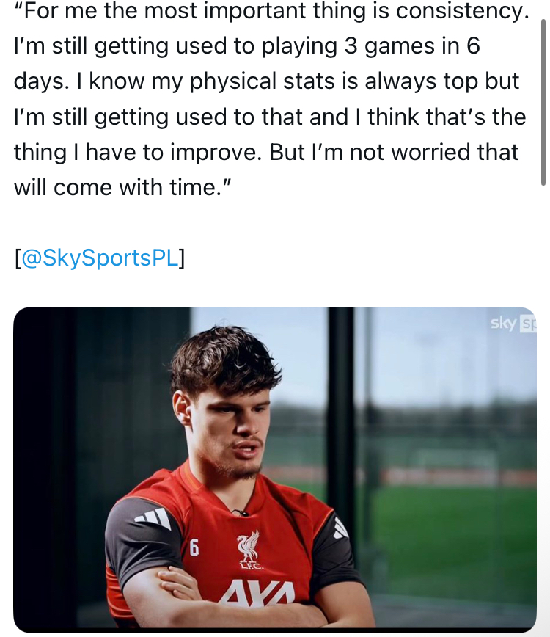Open the @SkySportsPL mention link
The width and height of the screenshot is (550, 637).
point(100,258)
